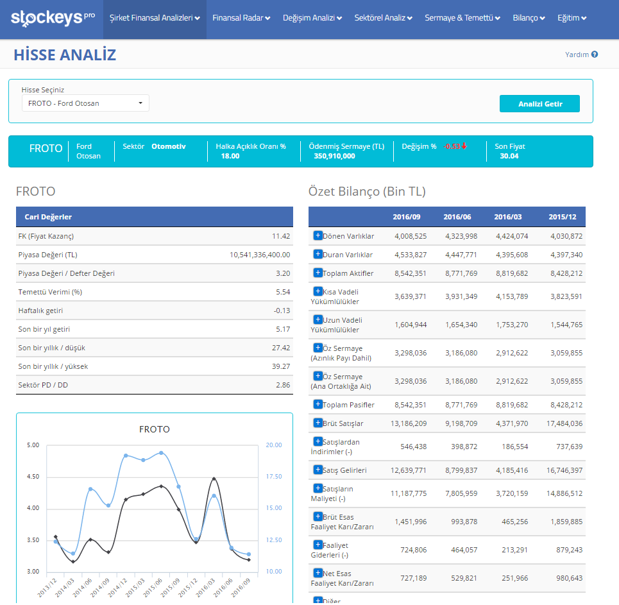
Task: Expand Toplam Aktifler with its plus icon
Action: pos(318,273)
